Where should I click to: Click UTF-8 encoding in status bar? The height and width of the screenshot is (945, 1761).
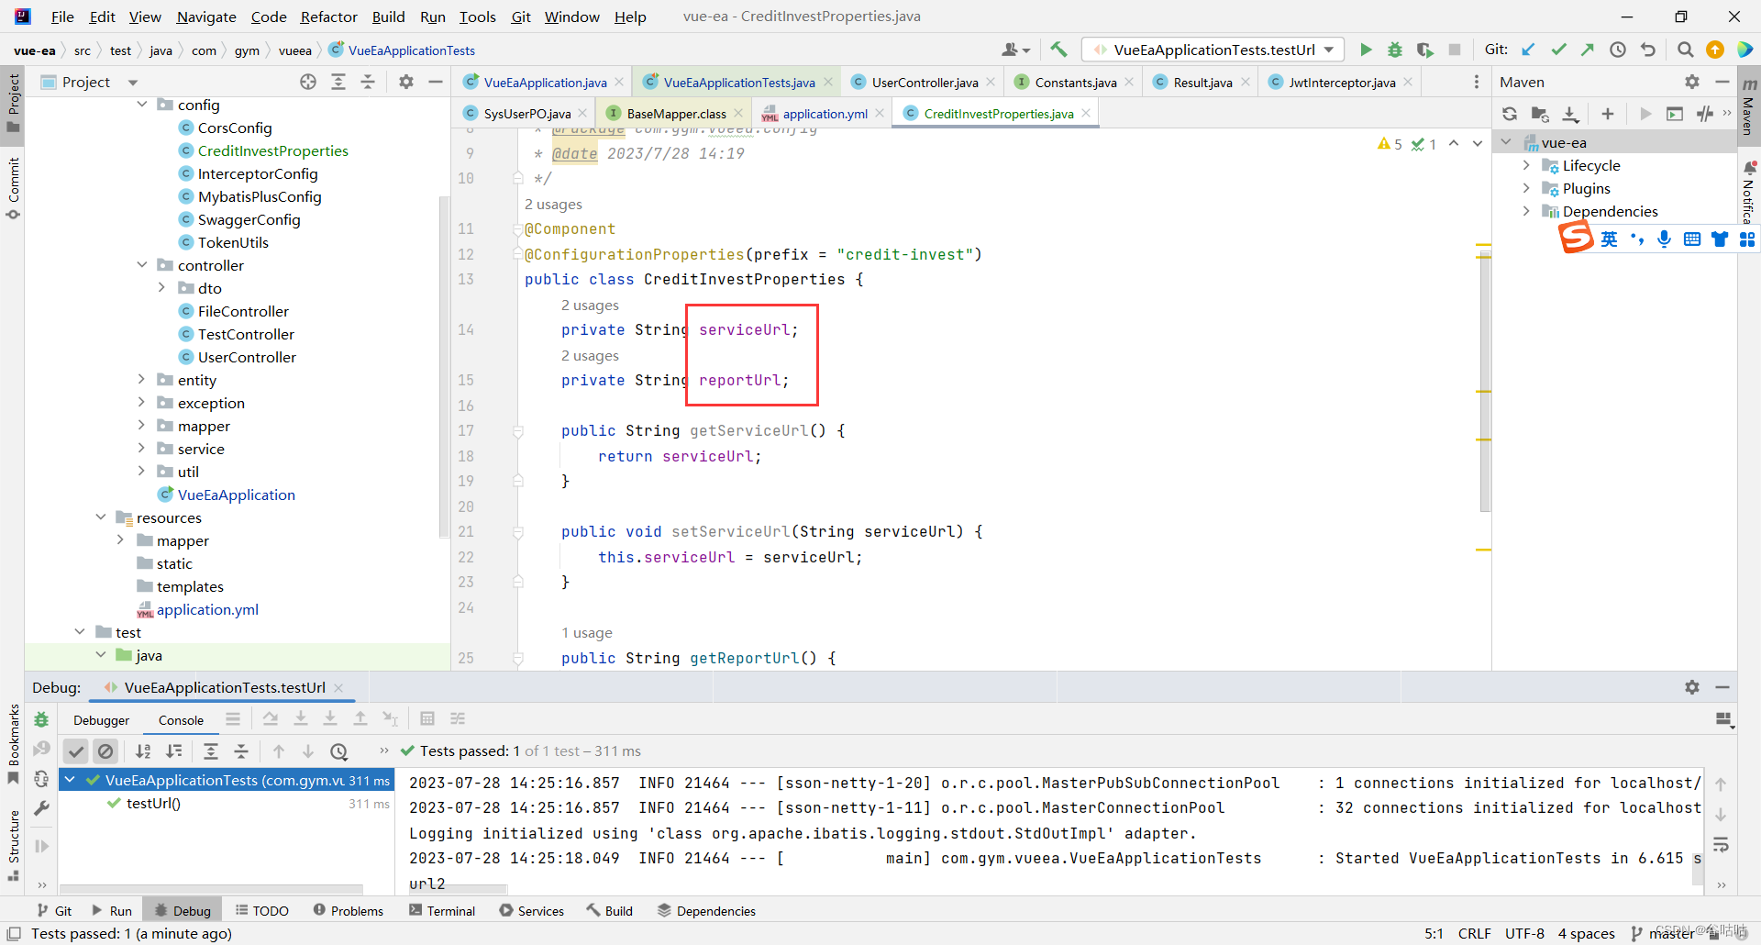coord(1524,933)
